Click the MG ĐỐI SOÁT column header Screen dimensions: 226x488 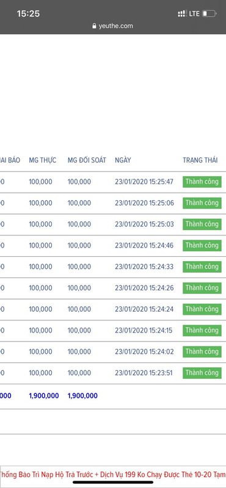coord(87,160)
